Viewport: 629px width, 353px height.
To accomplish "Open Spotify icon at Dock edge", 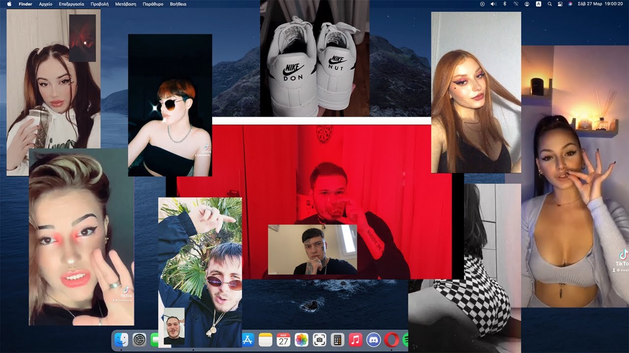I will click(405, 339).
